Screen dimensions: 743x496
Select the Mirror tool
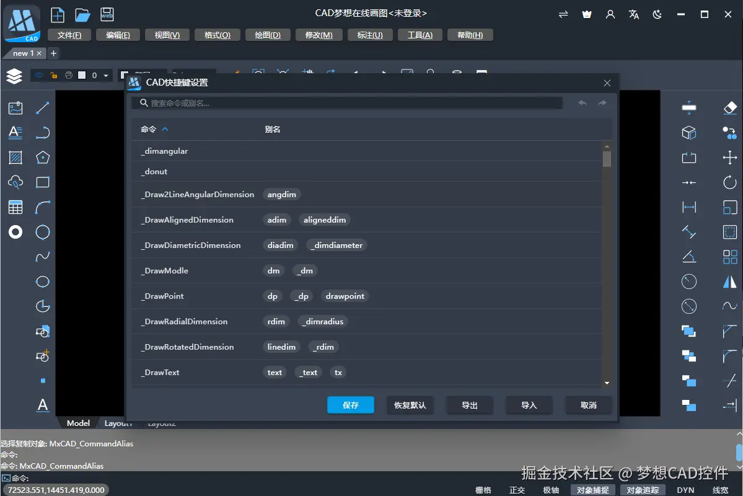coord(730,281)
